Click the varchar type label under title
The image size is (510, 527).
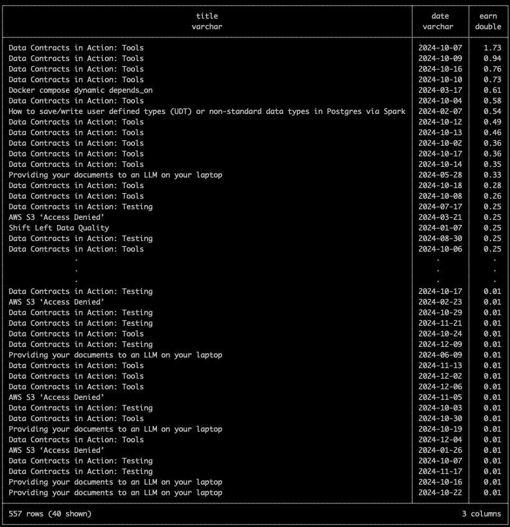(207, 26)
